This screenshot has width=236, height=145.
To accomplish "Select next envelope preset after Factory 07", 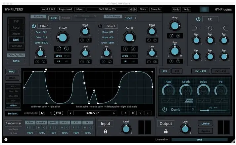I will point(114,113).
